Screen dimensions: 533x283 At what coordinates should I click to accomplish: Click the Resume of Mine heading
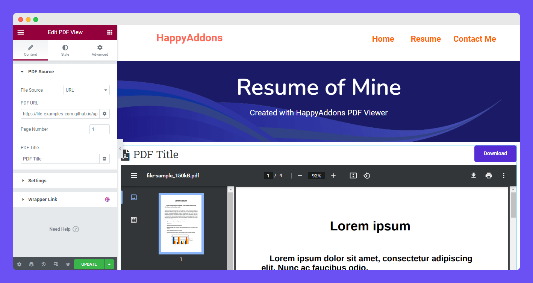tap(319, 87)
